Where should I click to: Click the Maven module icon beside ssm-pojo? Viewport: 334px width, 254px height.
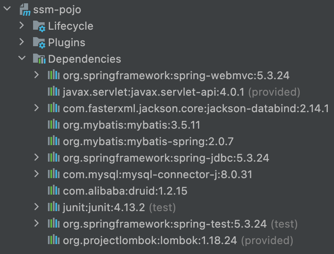coord(25,10)
